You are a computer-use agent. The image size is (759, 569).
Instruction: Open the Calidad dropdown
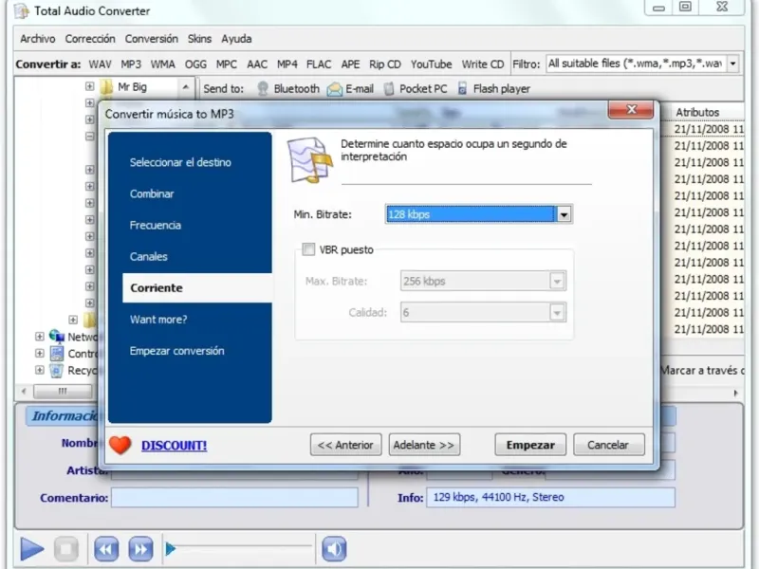tap(557, 313)
